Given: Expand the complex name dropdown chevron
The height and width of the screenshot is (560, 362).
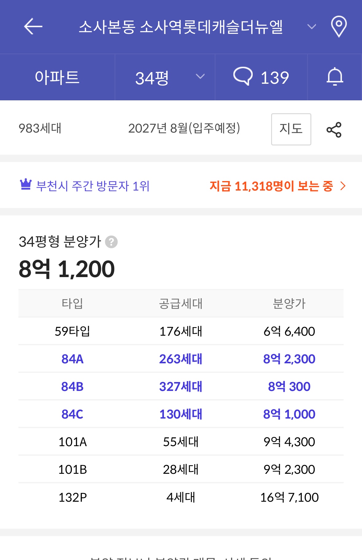Looking at the screenshot, I should click(311, 27).
